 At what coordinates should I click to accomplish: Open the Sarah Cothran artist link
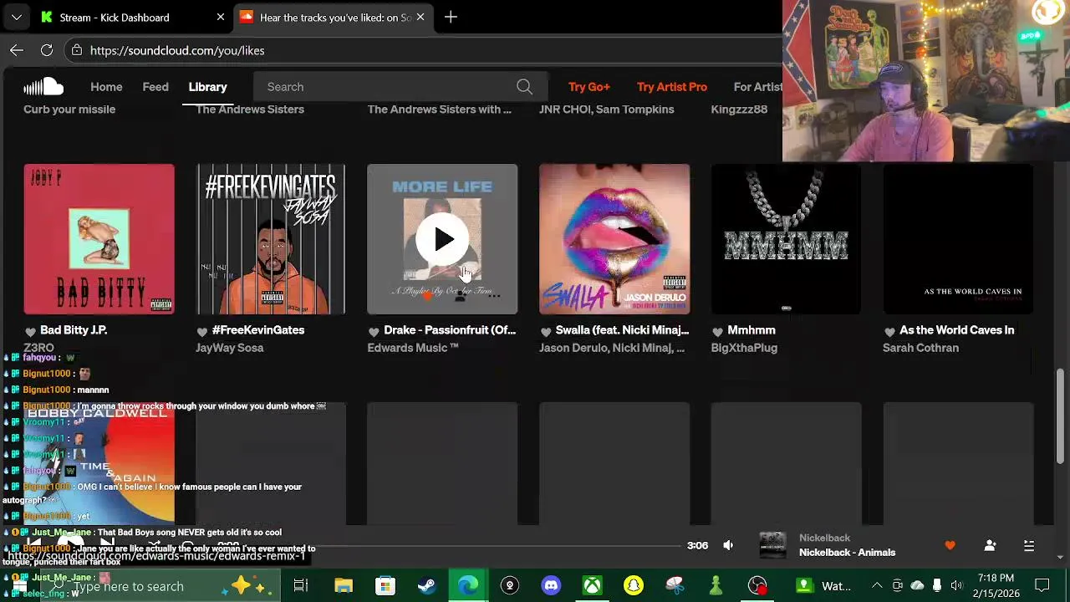(x=920, y=348)
